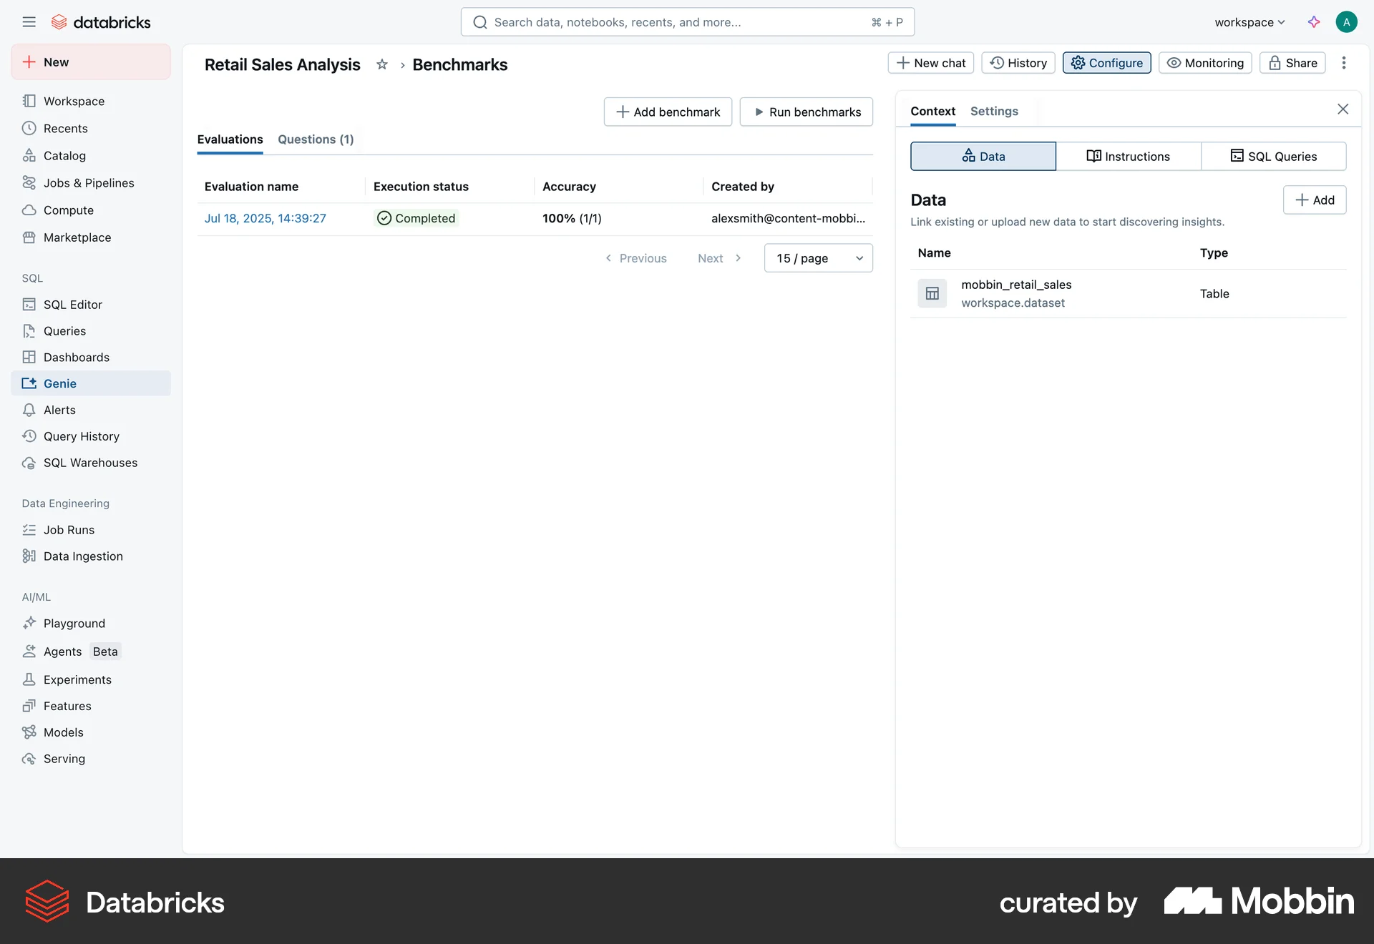Open Dashboards from the sidebar
This screenshot has width=1374, height=944.
[x=77, y=357]
